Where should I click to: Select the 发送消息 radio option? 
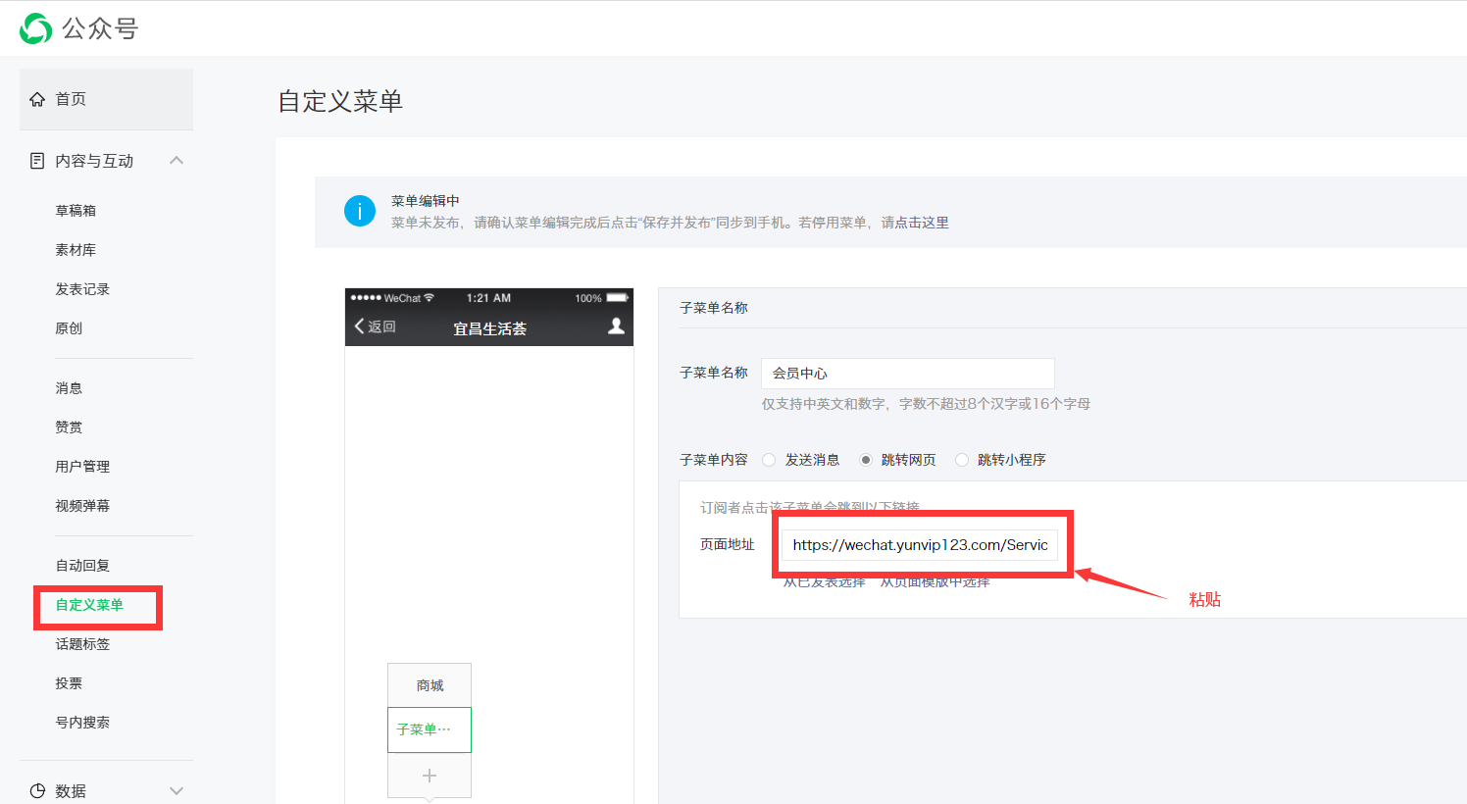pyautogui.click(x=769, y=460)
